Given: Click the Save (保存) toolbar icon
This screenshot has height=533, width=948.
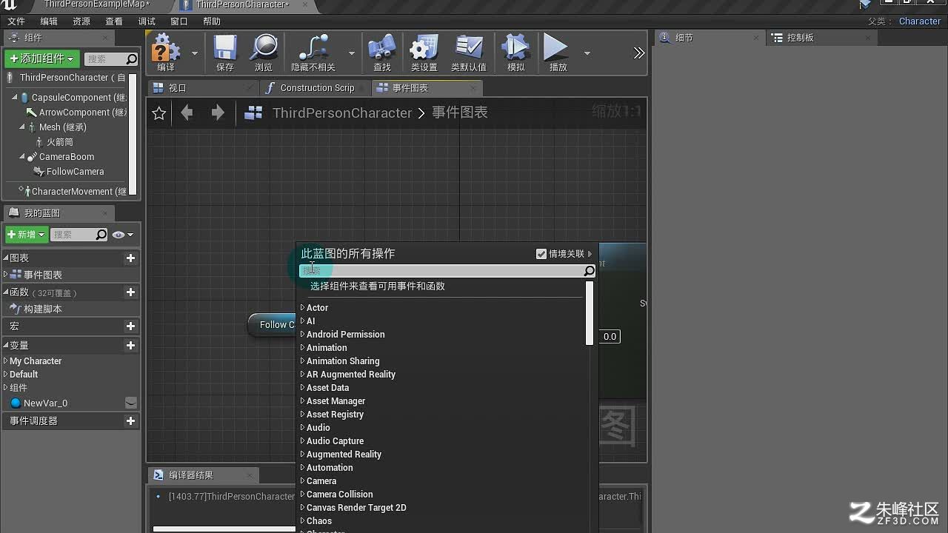Looking at the screenshot, I should click(225, 48).
